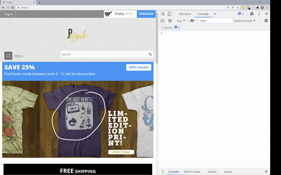
Task: Click the Checkout button
Action: (x=146, y=14)
